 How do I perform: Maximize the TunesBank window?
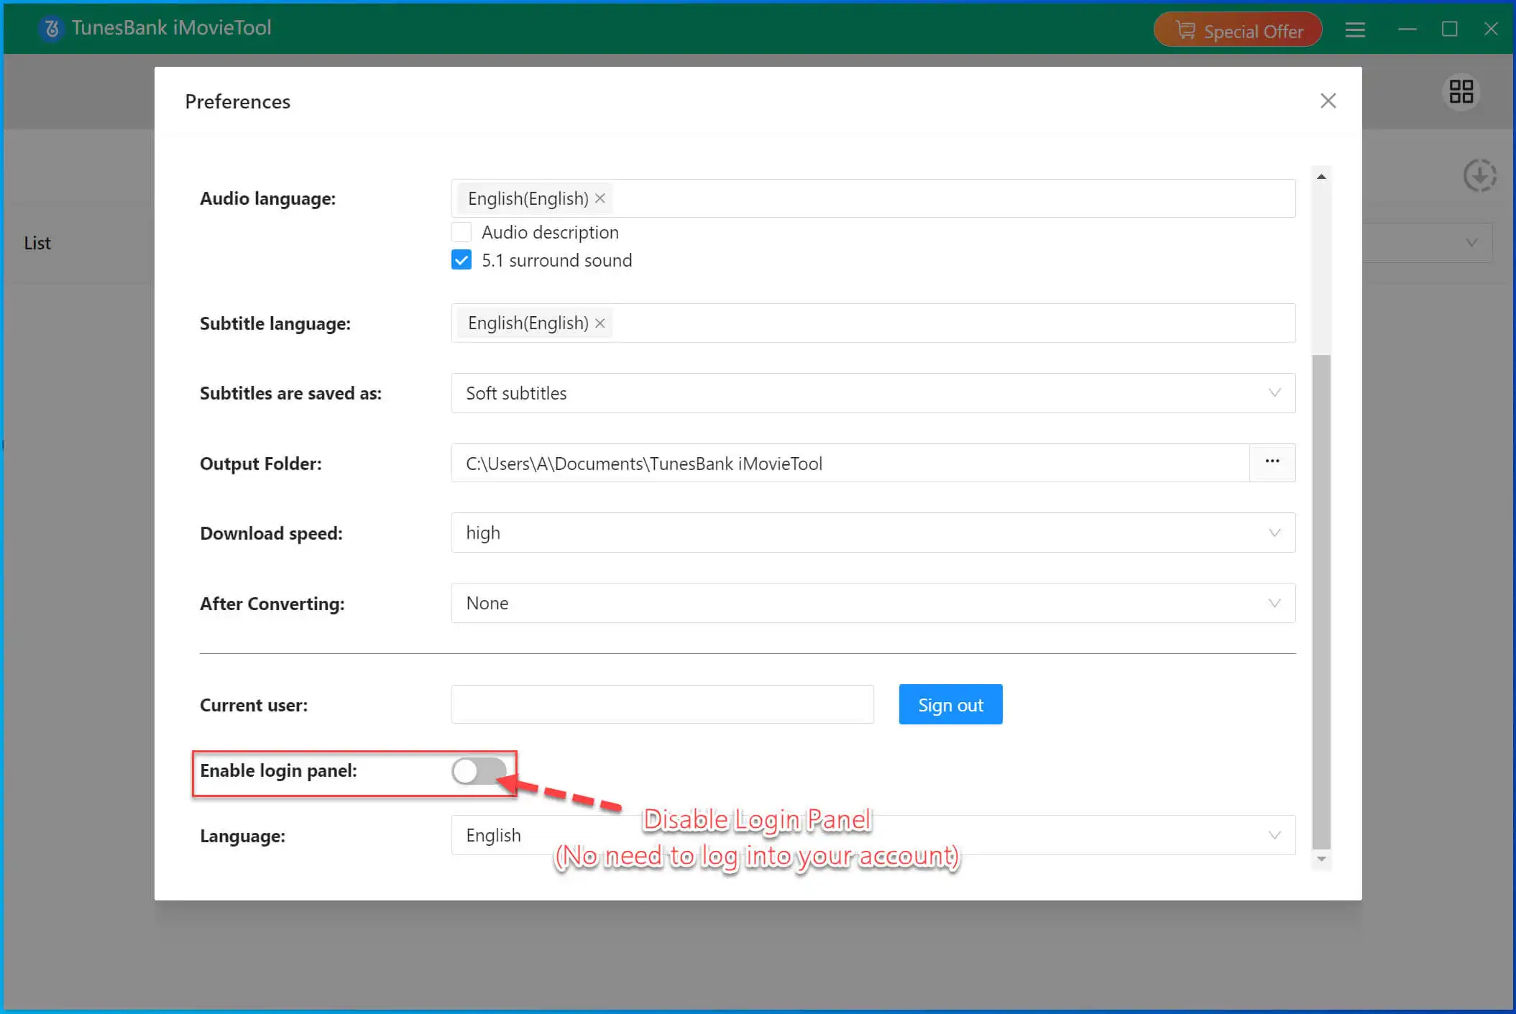coord(1449,29)
